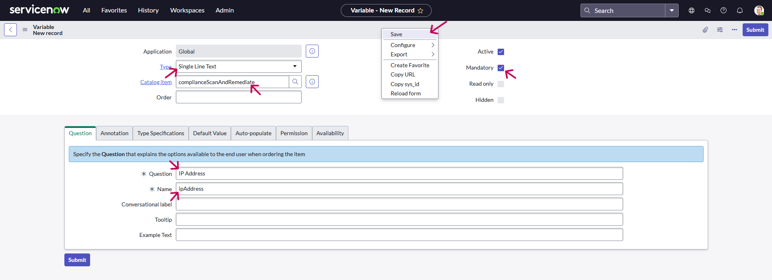Click the Catalog item lookup magnifier icon
Screen dimensions: 772x280
pyautogui.click(x=295, y=82)
